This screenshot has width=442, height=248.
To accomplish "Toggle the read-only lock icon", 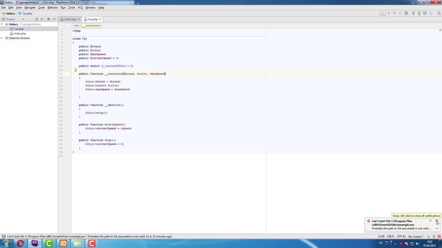I will pyautogui.click(x=429, y=236).
